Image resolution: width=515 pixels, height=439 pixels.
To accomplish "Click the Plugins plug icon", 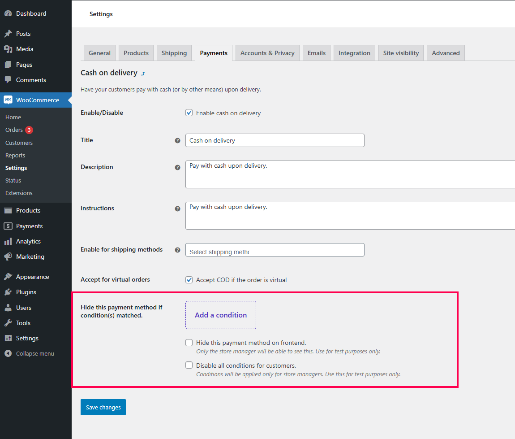I will click(x=8, y=292).
